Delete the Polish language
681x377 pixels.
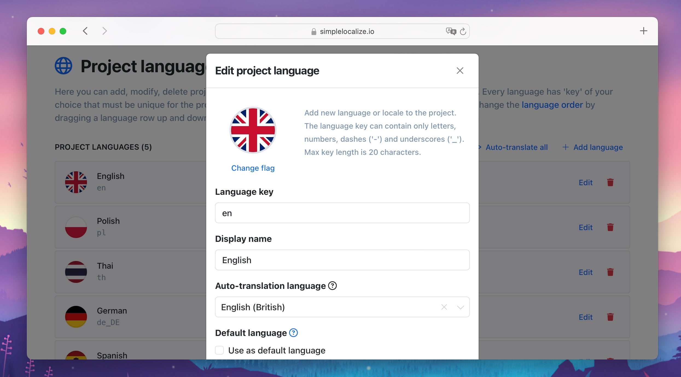click(x=610, y=227)
